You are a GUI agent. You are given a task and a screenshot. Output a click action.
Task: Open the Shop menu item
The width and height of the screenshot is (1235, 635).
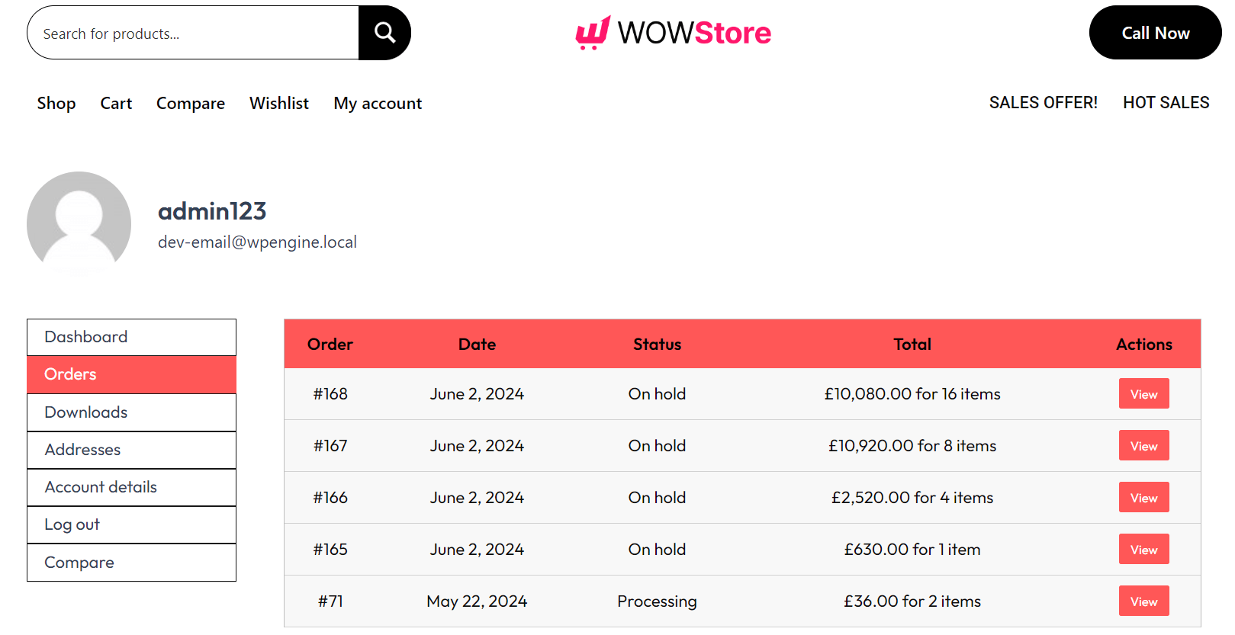[56, 103]
